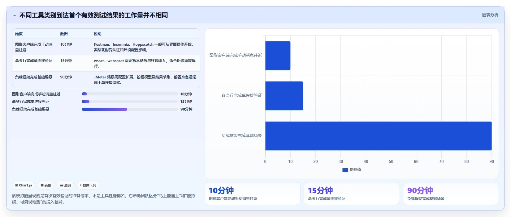The width and height of the screenshot is (511, 217).
Task: Click the 70 tick on the chart axis
Action: tap(441, 161)
